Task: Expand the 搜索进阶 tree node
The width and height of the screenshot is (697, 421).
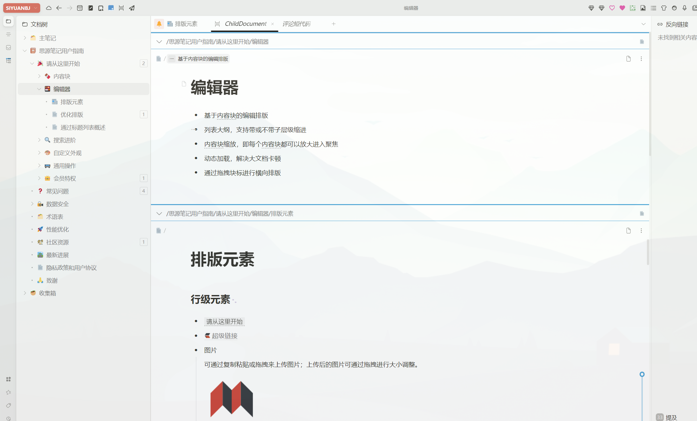Action: [x=39, y=140]
